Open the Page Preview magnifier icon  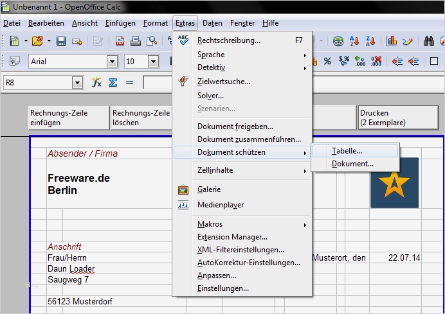(152, 41)
